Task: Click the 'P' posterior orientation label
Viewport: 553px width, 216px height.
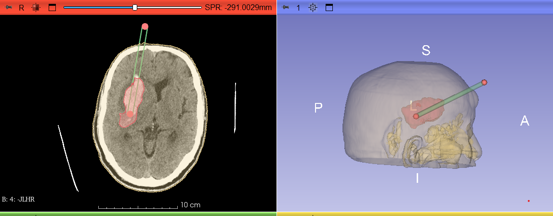Action: [318, 108]
